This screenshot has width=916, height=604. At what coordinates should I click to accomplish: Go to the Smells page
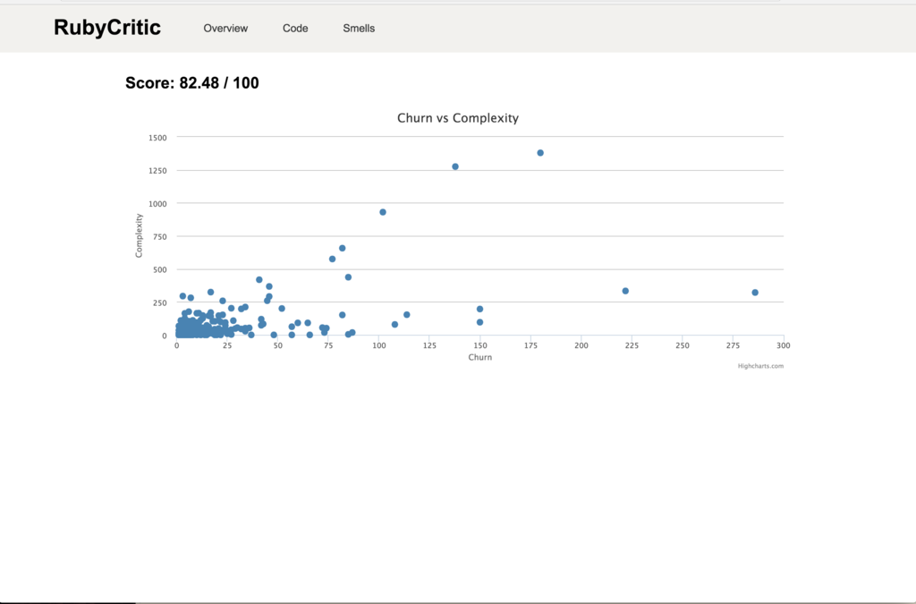(x=359, y=28)
